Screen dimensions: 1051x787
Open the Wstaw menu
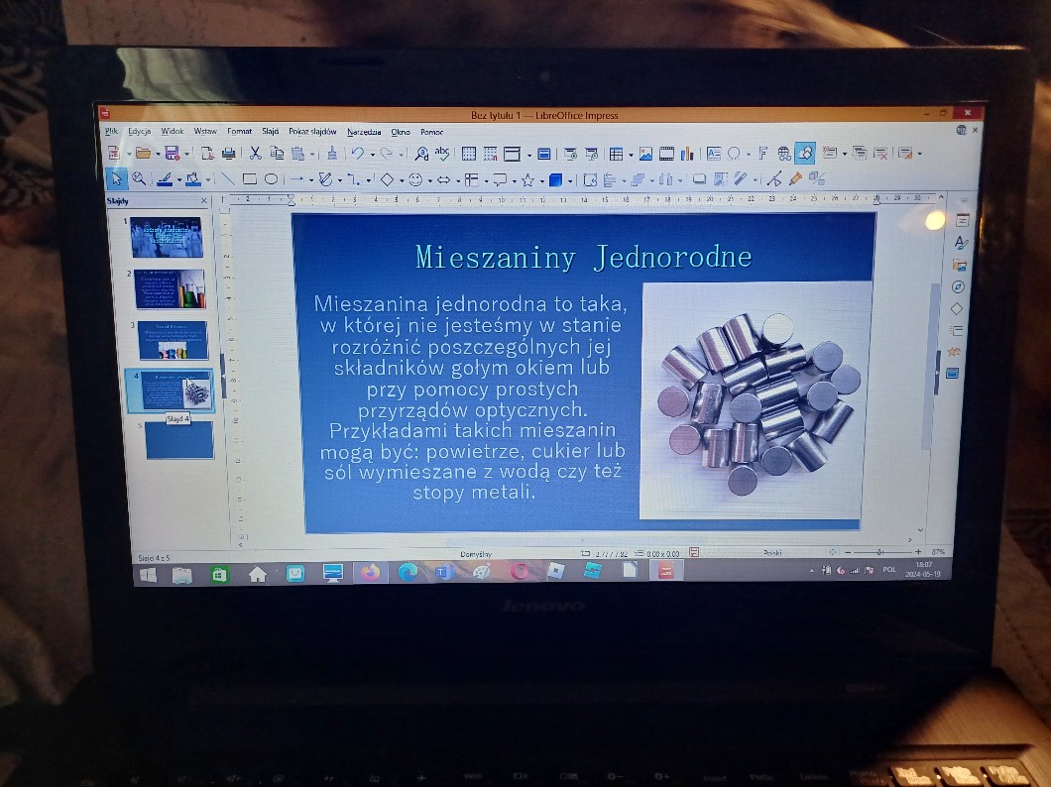pos(205,131)
